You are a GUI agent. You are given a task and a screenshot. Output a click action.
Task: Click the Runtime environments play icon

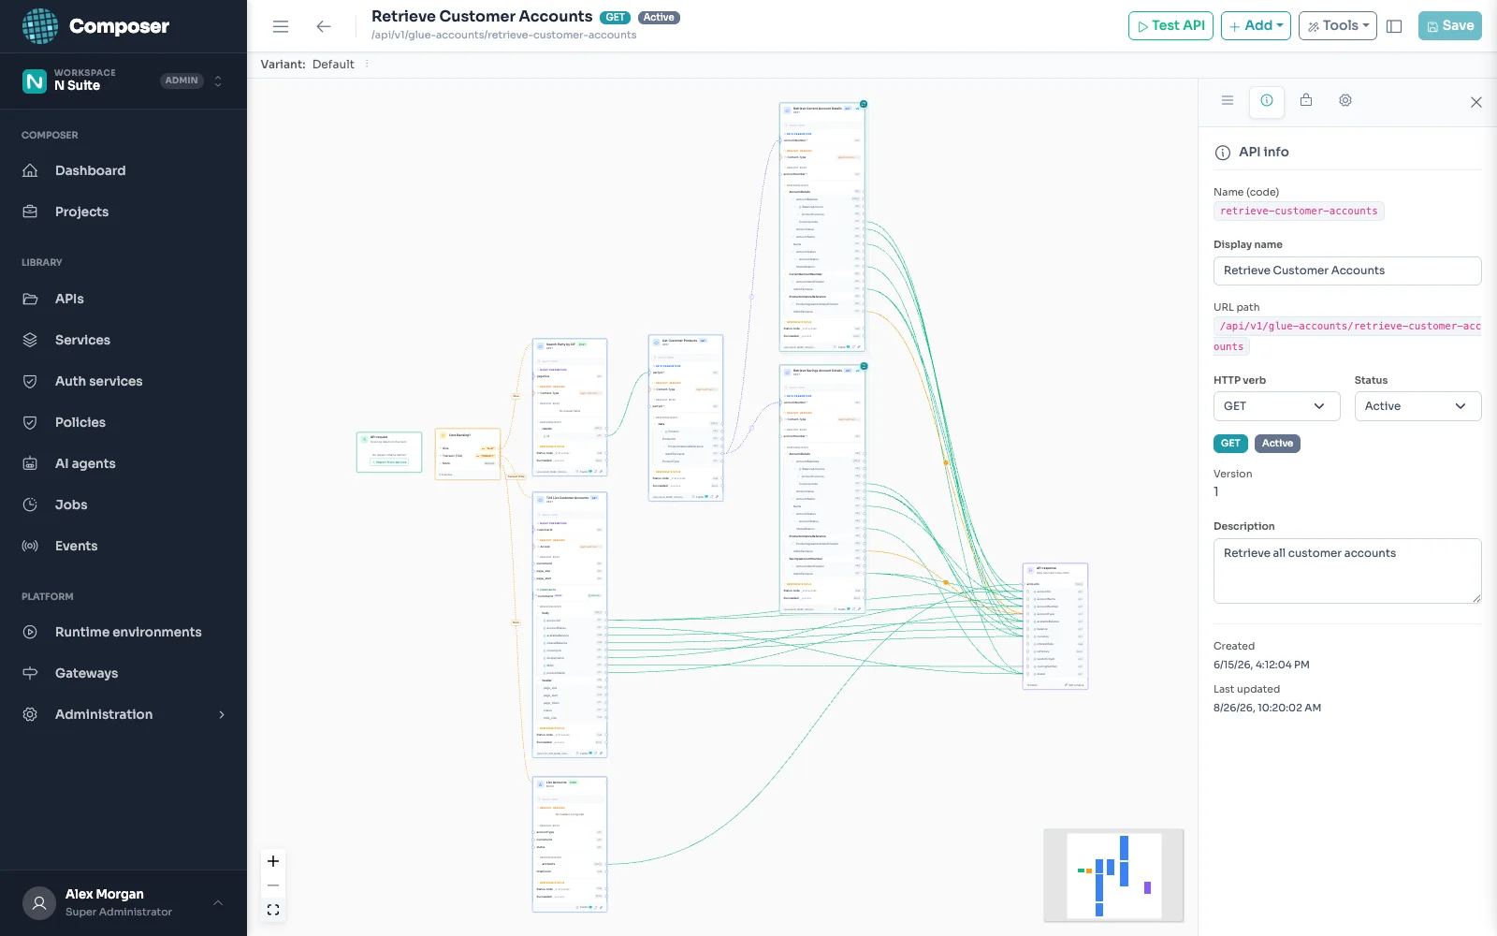30,632
